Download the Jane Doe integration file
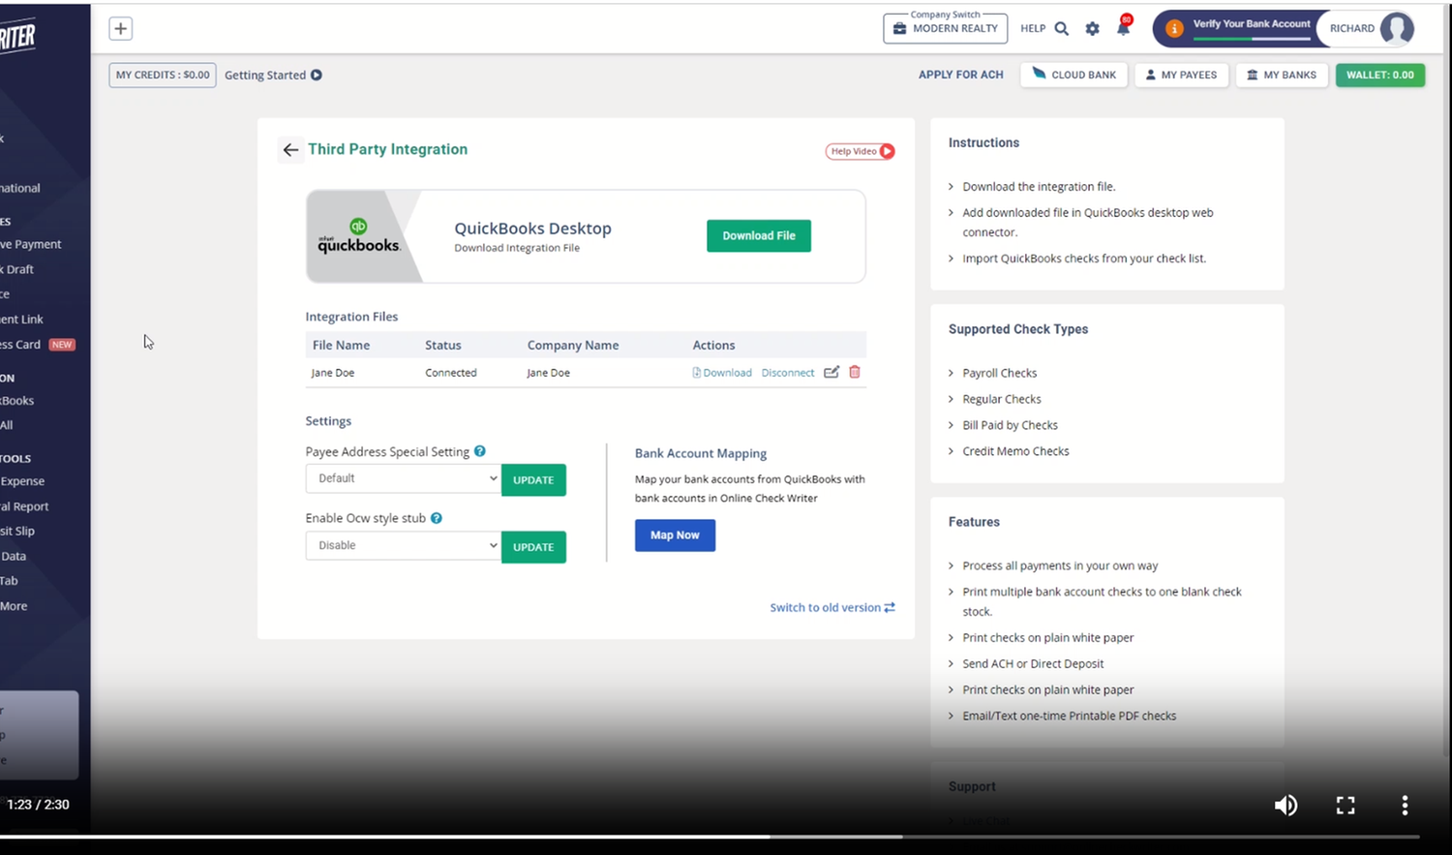The image size is (1452, 855). click(x=722, y=373)
